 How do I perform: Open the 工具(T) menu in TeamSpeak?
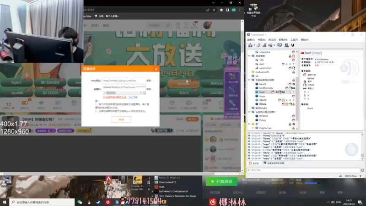pyautogui.click(x=294, y=40)
